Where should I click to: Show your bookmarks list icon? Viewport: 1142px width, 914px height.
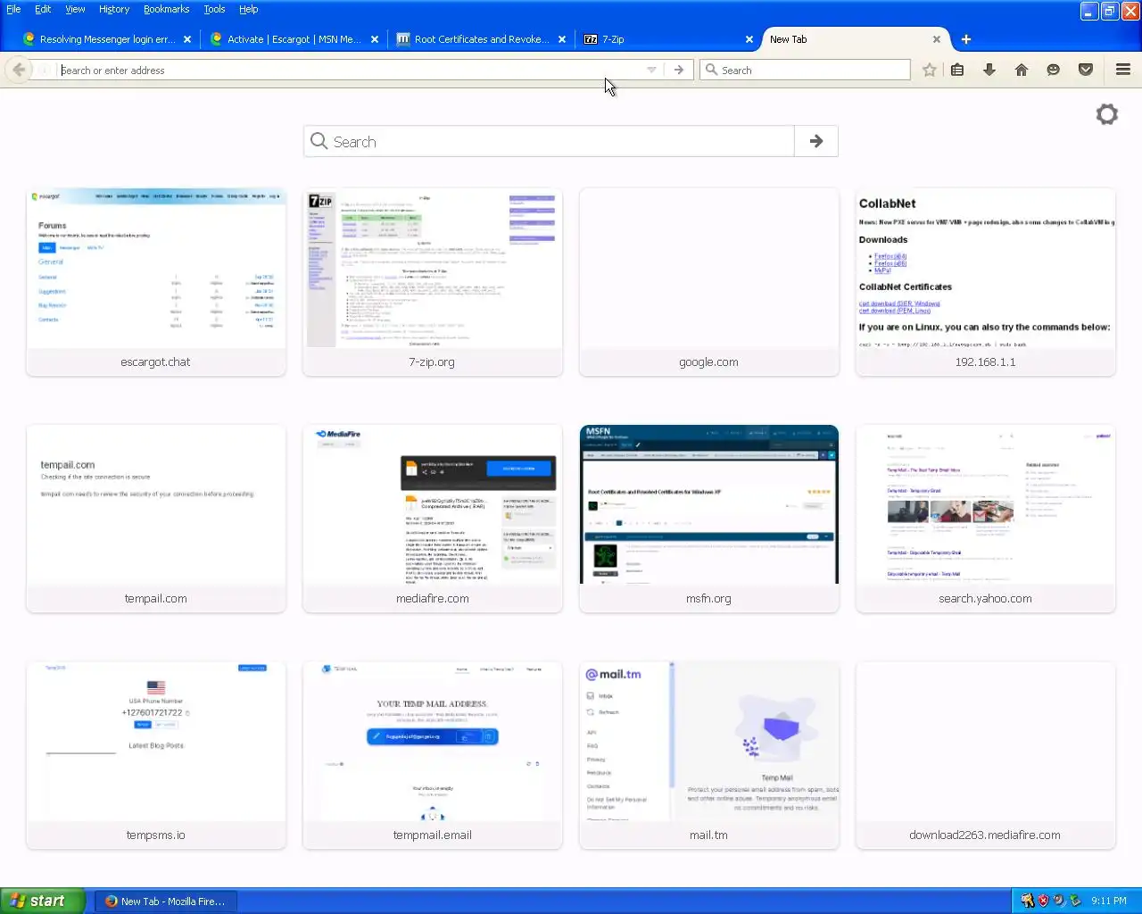coord(957,70)
